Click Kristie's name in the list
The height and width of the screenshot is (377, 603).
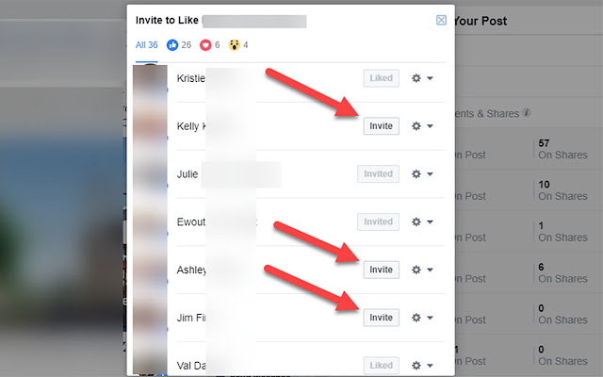pos(190,78)
